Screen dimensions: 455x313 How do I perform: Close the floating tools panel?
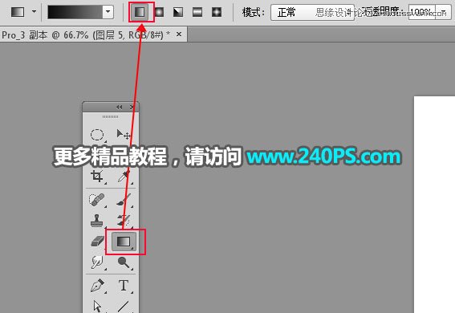[132, 107]
